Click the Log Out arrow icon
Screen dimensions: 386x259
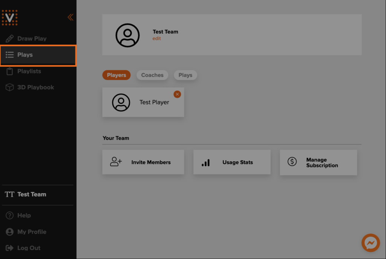pos(9,248)
